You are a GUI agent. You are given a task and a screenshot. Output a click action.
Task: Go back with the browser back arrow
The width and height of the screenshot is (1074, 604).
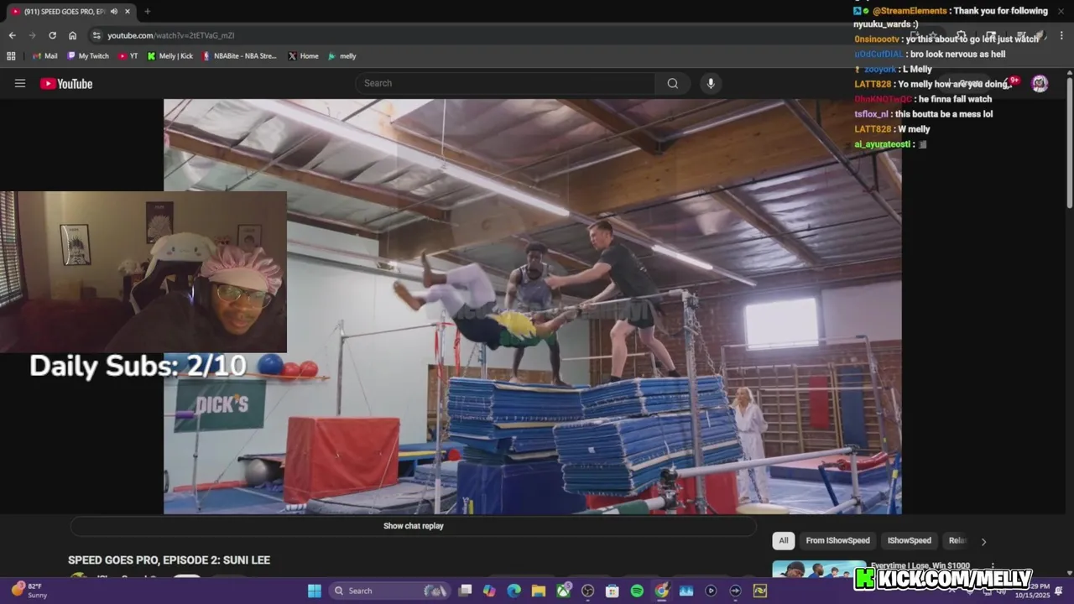coord(12,35)
